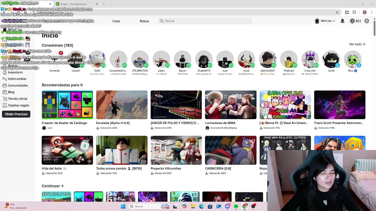The image size is (376, 211).
Task: Open Tienda oficial in the sidebar
Action: [x=17, y=99]
